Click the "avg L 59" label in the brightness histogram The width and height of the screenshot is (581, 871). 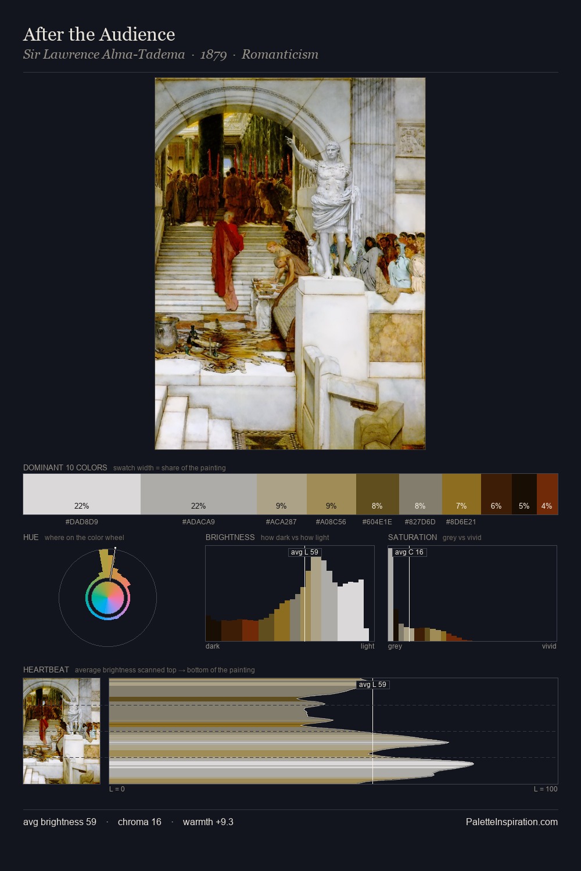point(305,552)
